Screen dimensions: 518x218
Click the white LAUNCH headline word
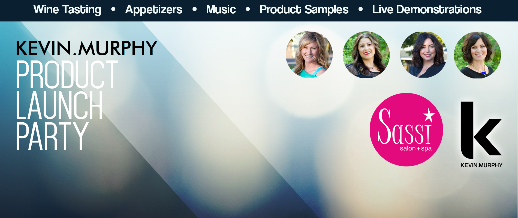59,105
